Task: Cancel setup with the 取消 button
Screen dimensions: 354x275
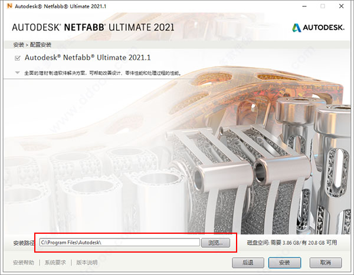Action: pos(326,263)
